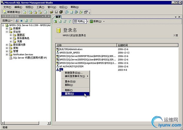Click the Save All stacked disks icon
The image size is (183, 130).
coord(61,12)
